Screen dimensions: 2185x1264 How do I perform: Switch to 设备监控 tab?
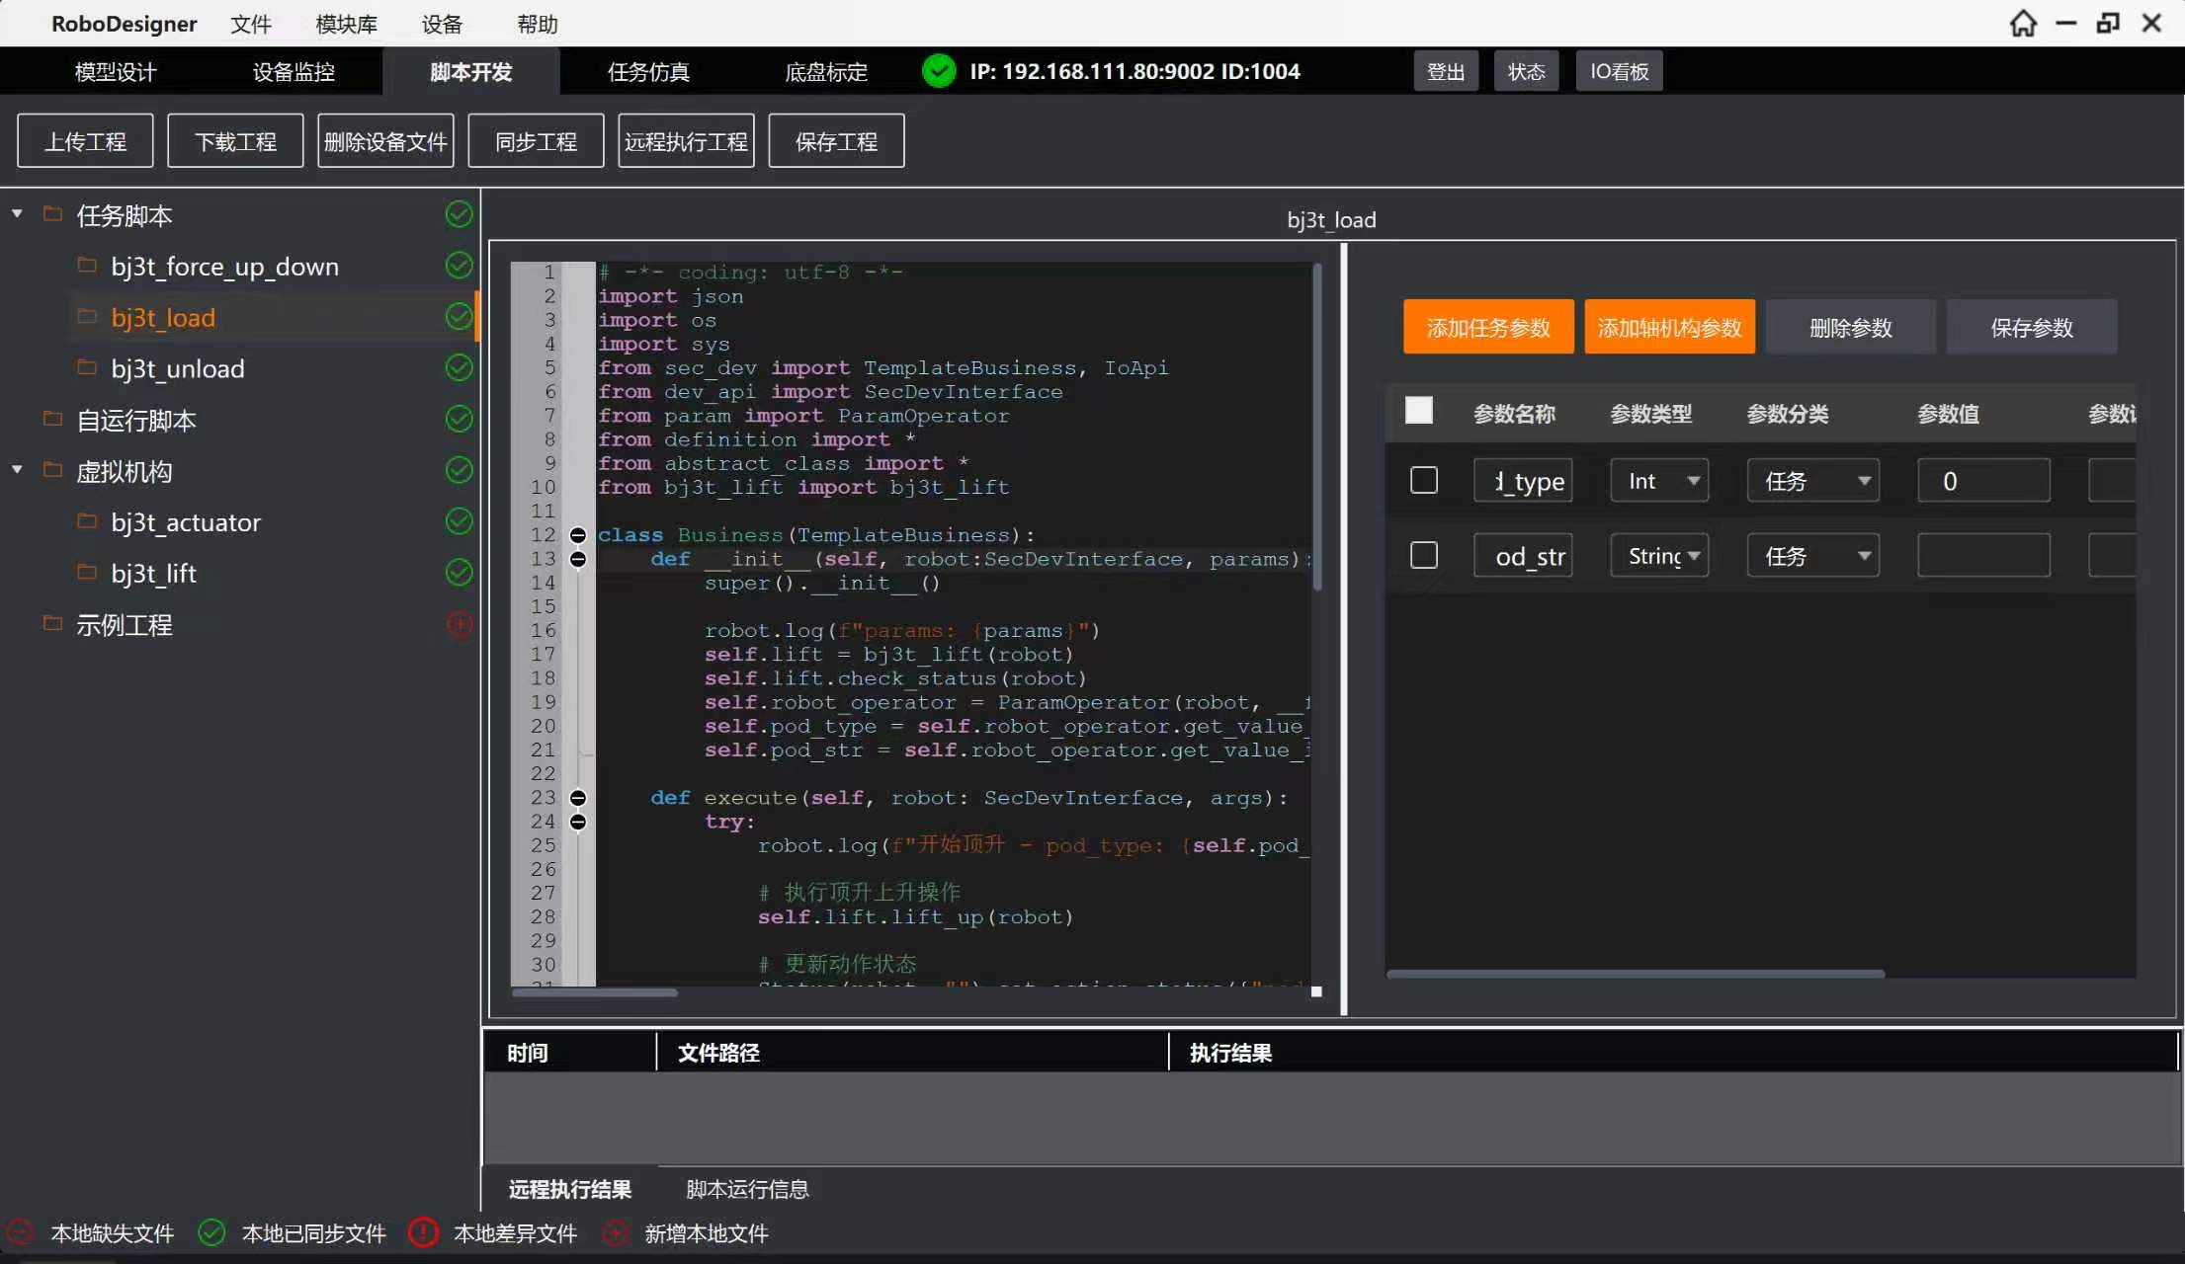[294, 71]
